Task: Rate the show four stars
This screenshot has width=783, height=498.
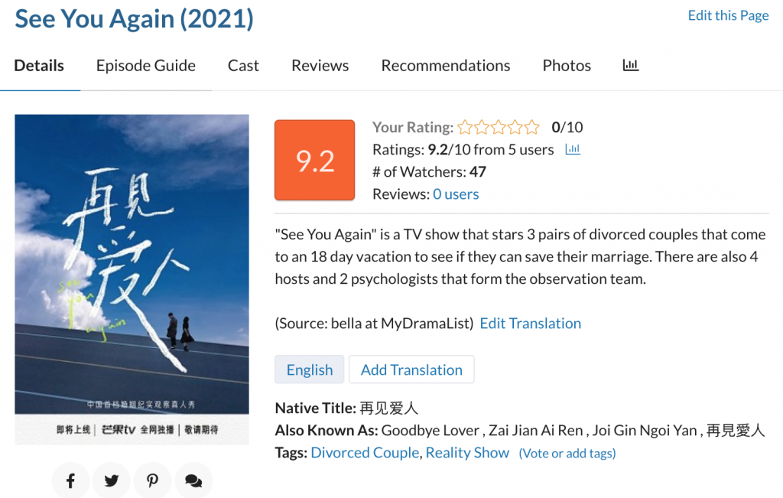Action: coord(515,128)
